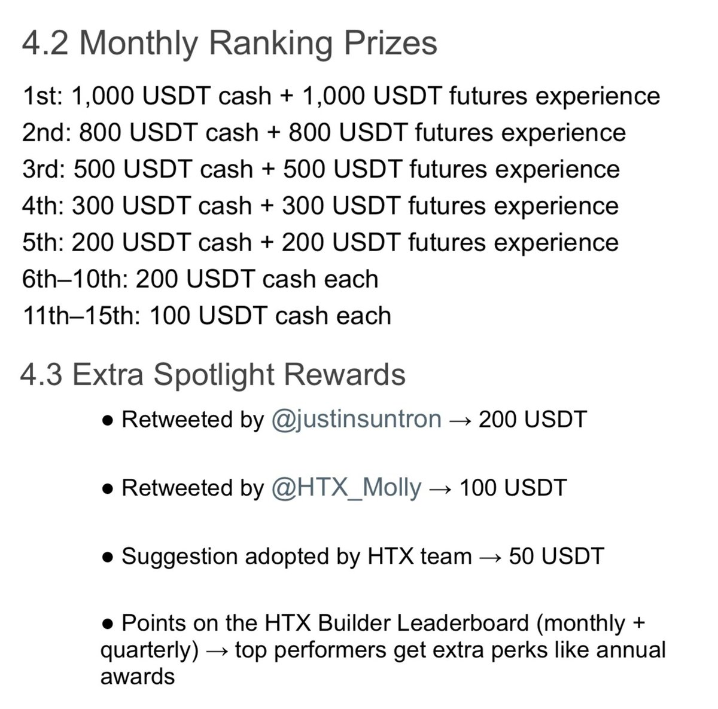Select the 5th place 200 USDT line
Image resolution: width=718 pixels, height=709 pixels.
click(320, 242)
